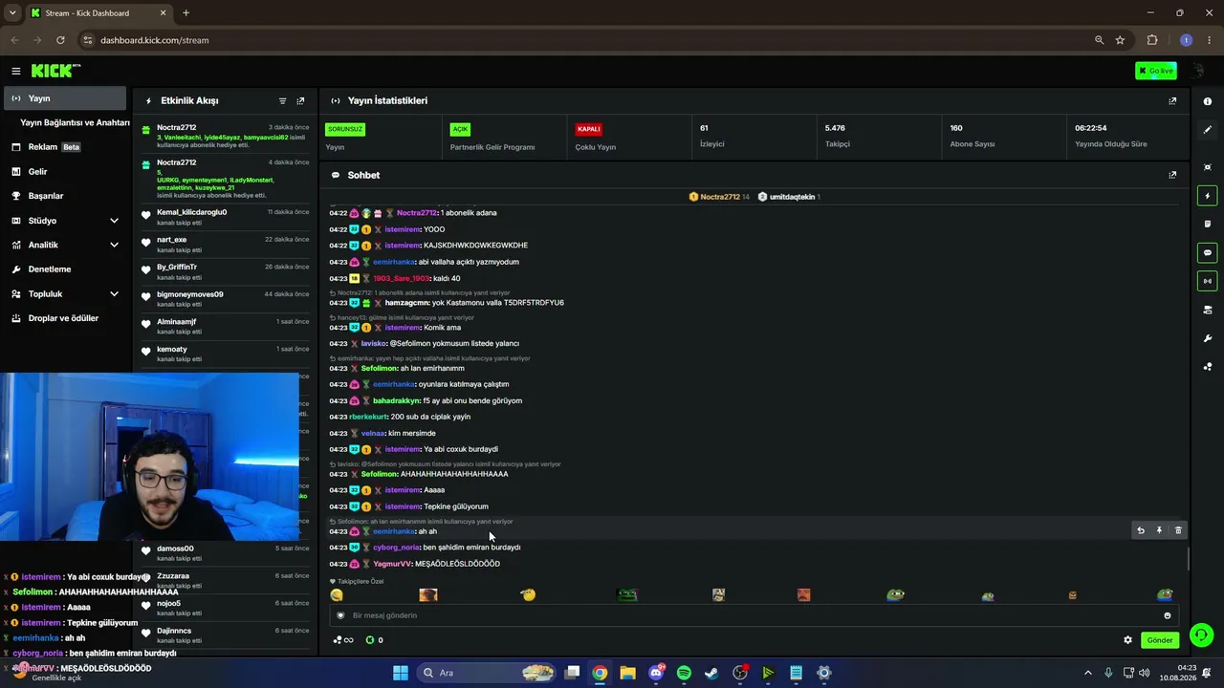Open Spotify from the taskbar
Image resolution: width=1224 pixels, height=688 pixels.
click(x=684, y=673)
